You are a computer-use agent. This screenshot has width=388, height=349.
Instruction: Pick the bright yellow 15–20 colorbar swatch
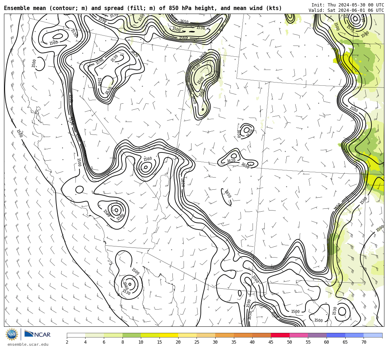tap(169, 335)
